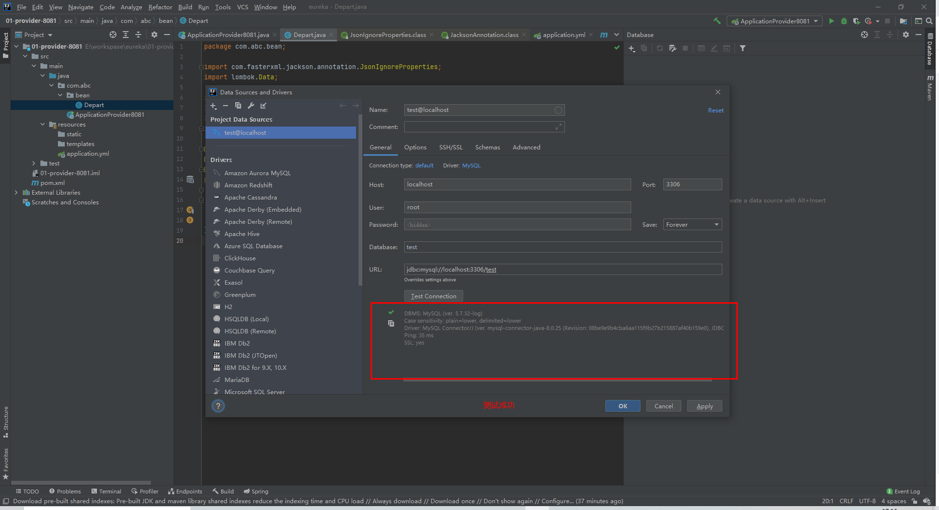Open the Terminal tool window
Viewport: 939px width, 510px height.
click(106, 491)
